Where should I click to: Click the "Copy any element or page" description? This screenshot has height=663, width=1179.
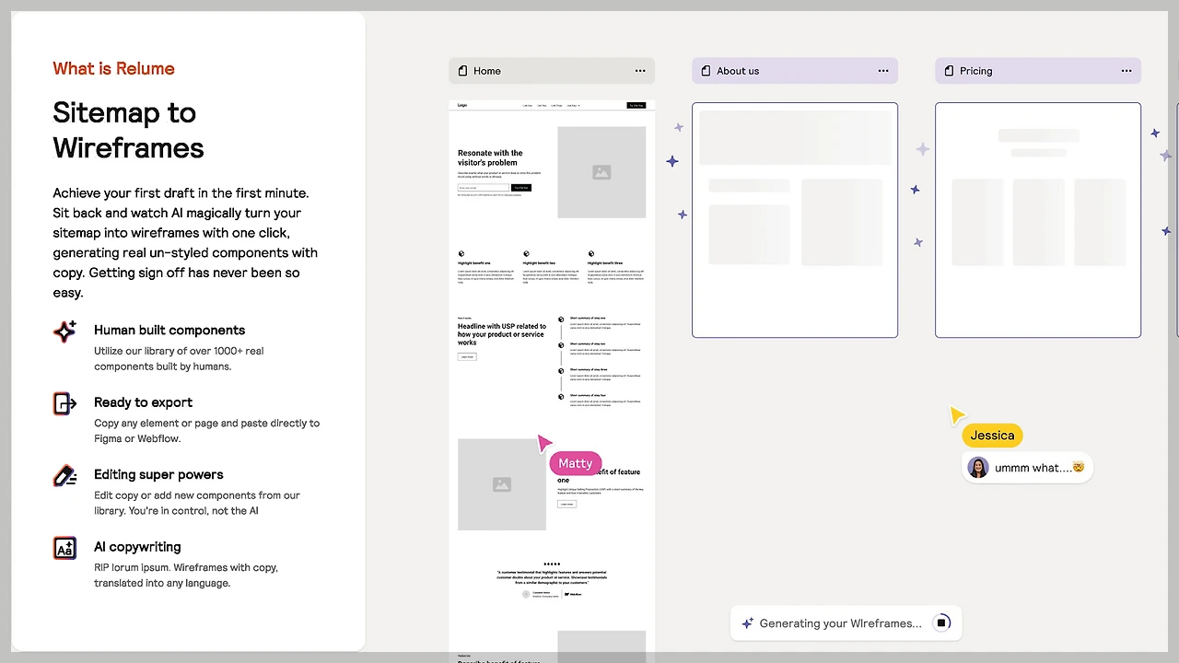[x=206, y=431]
